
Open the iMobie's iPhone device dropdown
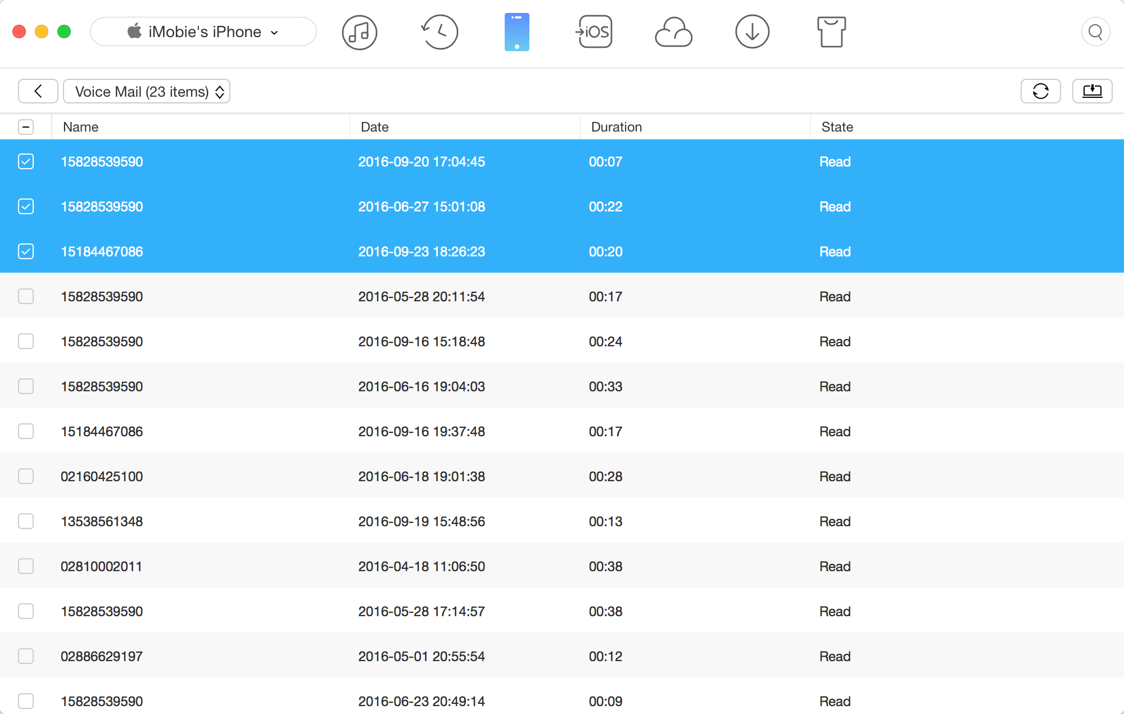click(x=203, y=31)
